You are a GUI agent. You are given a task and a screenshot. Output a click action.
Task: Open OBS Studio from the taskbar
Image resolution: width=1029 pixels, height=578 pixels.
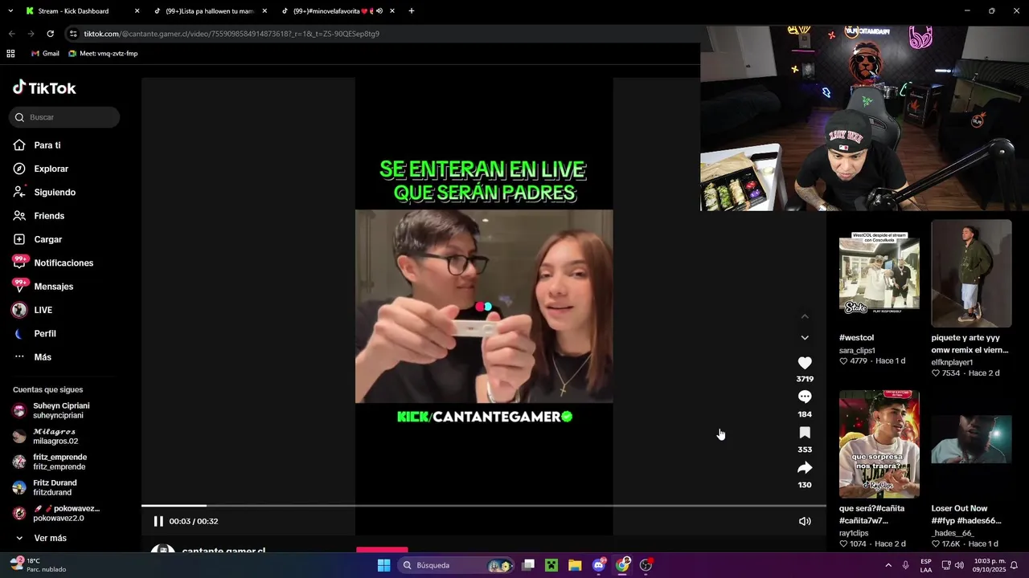(646, 565)
